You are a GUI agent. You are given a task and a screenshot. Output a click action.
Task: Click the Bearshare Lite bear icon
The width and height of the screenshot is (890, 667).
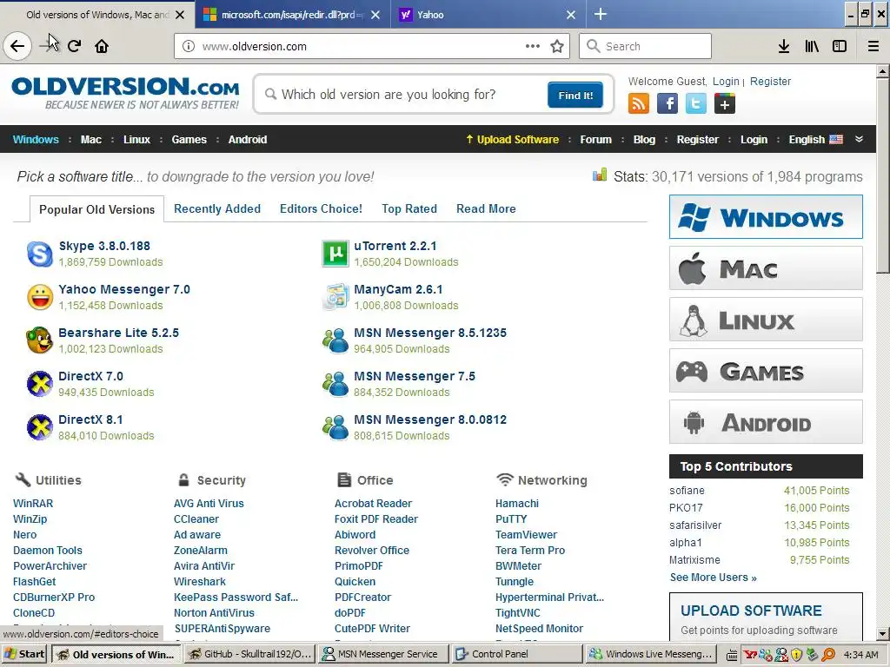pyautogui.click(x=40, y=340)
